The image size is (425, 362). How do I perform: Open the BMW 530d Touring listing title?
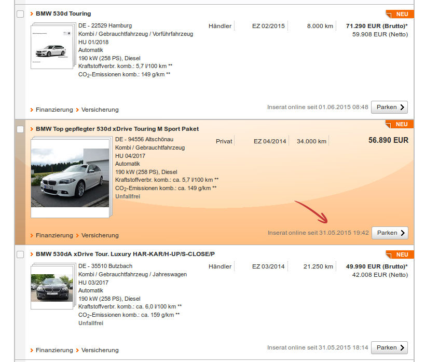click(63, 14)
